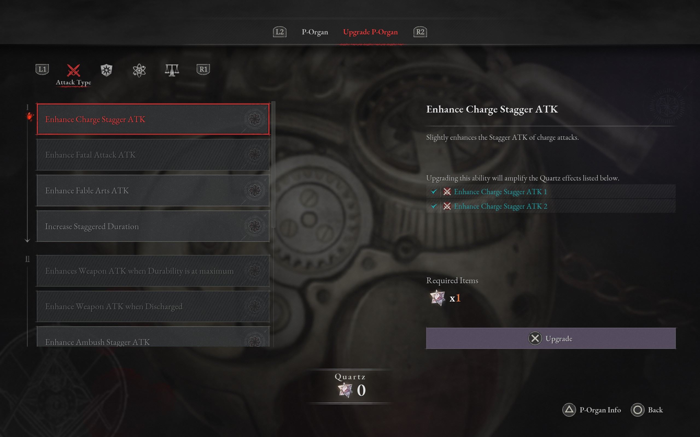This screenshot has height=437, width=700.
Task: Click the R2 trigger icon
Action: tap(420, 32)
